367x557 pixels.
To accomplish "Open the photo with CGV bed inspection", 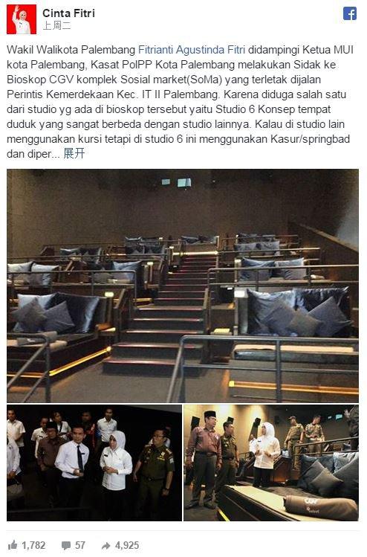I will click(x=271, y=463).
